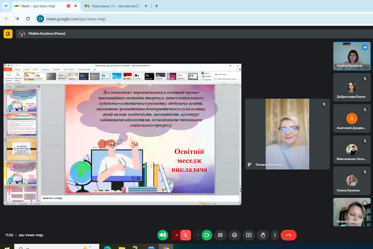Click Анатолий participant orange avatar tile
Screen dimensions: 373x249
click(352, 118)
